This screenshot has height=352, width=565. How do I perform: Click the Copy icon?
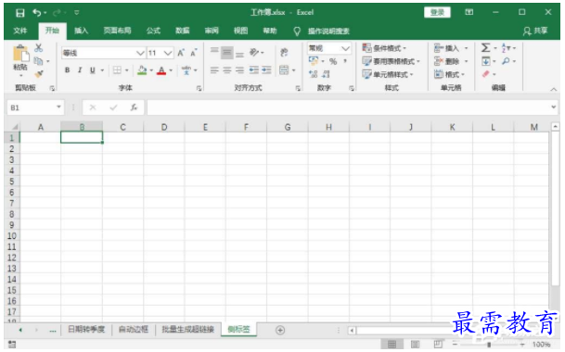(x=38, y=61)
